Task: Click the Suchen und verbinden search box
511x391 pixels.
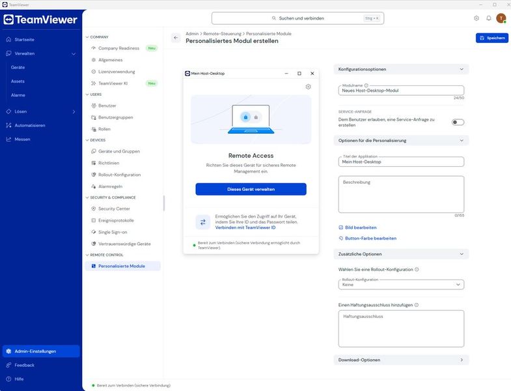Action: pyautogui.click(x=297, y=18)
